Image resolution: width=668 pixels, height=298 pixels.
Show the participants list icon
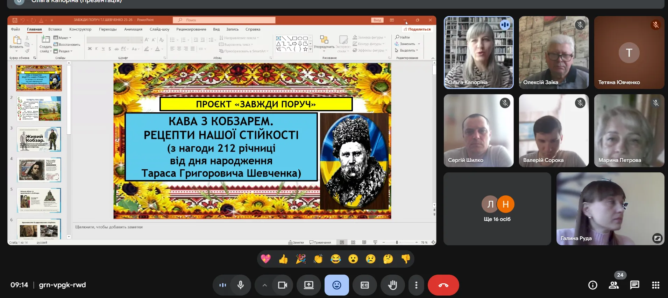tap(614, 285)
